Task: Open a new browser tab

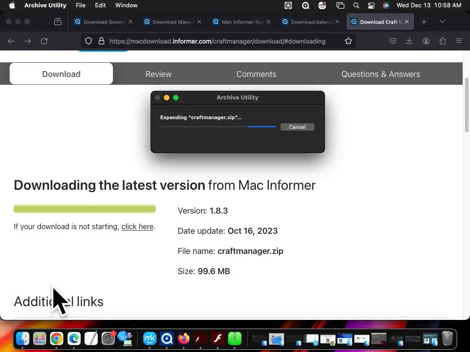Action: [424, 22]
